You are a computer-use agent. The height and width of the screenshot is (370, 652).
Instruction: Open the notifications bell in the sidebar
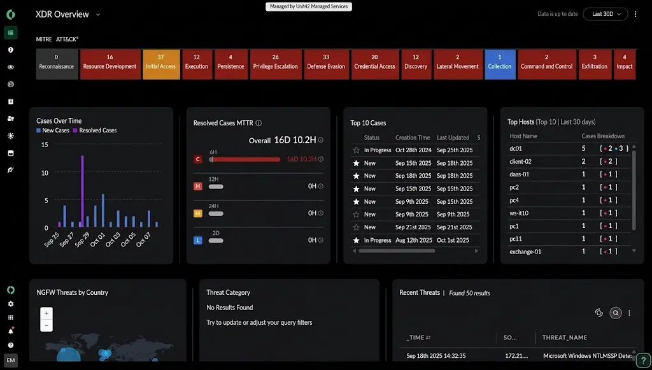[x=11, y=331]
